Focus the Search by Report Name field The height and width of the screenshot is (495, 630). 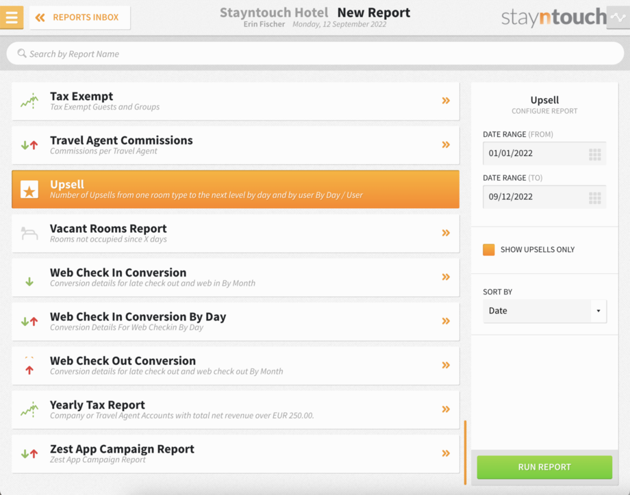click(315, 53)
